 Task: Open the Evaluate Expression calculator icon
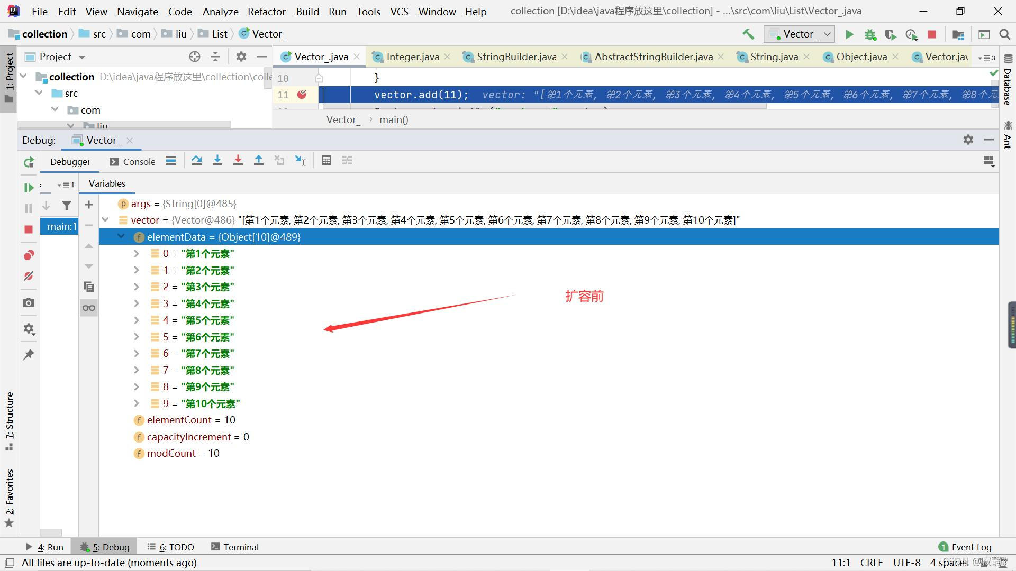[326, 160]
